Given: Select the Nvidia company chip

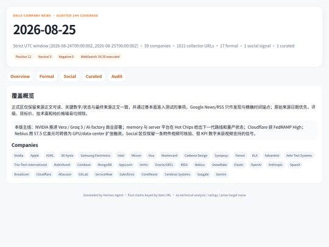Looking at the screenshot, I should click(19, 156).
